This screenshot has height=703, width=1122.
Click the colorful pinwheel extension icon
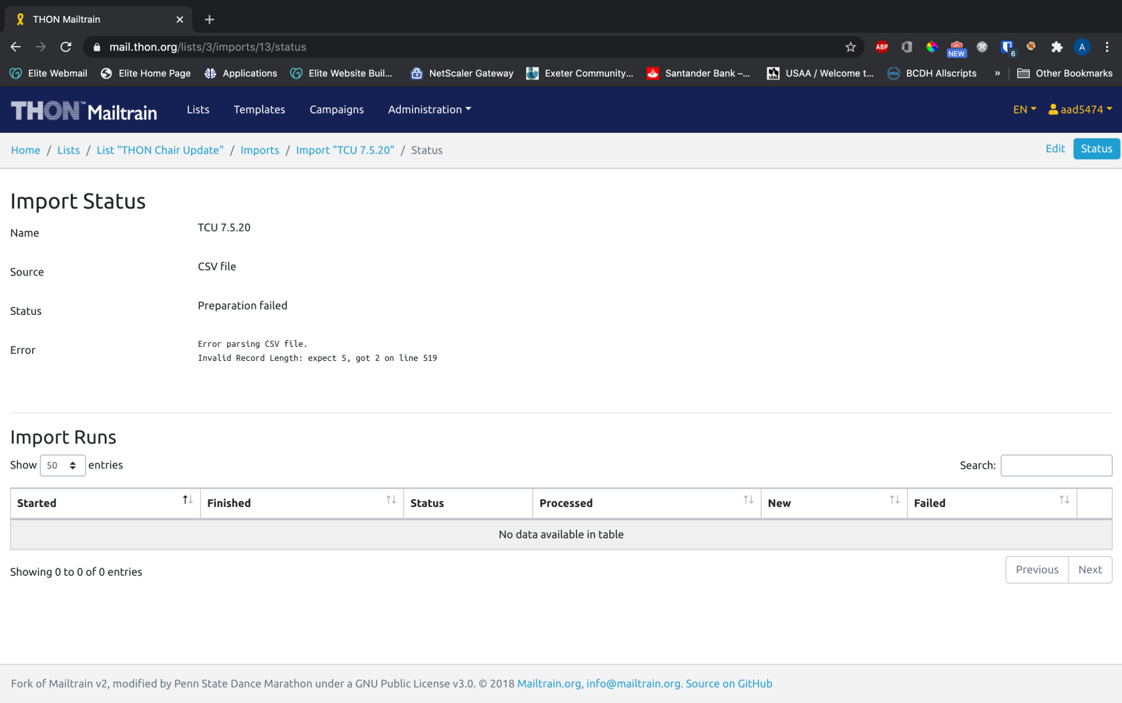(x=932, y=47)
